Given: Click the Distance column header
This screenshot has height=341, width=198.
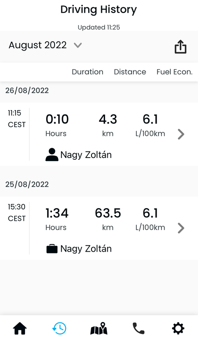Looking at the screenshot, I should point(130,72).
